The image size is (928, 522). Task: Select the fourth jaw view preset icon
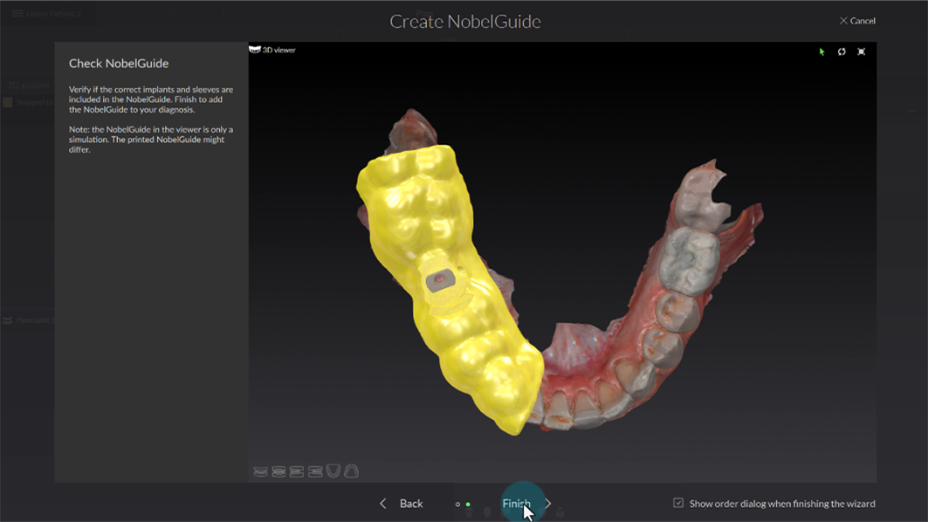[315, 471]
